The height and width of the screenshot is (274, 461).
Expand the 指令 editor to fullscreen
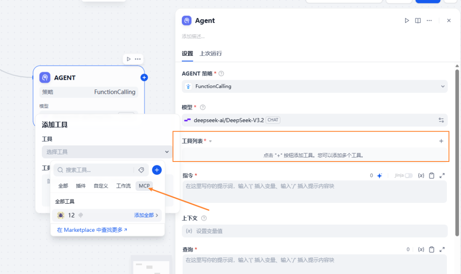click(442, 176)
